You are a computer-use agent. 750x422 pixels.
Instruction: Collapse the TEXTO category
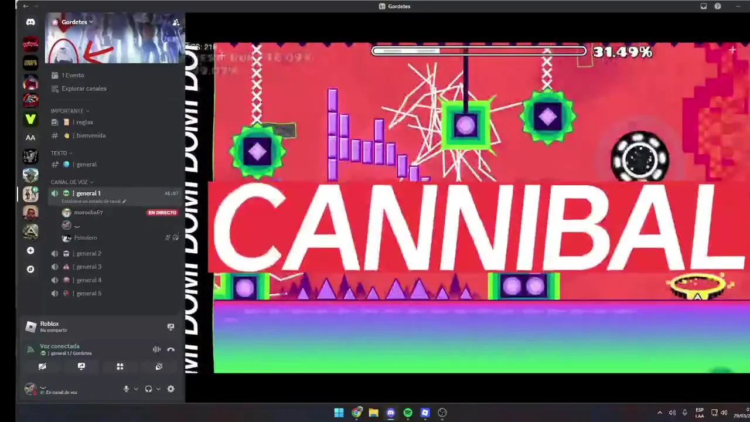62,153
